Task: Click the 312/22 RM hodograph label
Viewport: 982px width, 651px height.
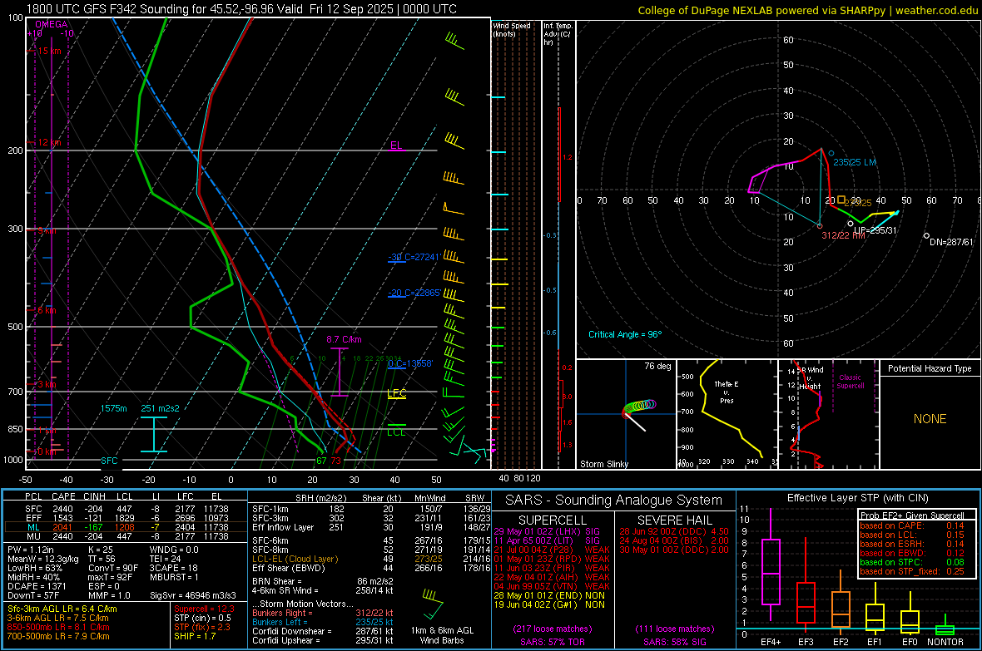Action: 843,235
